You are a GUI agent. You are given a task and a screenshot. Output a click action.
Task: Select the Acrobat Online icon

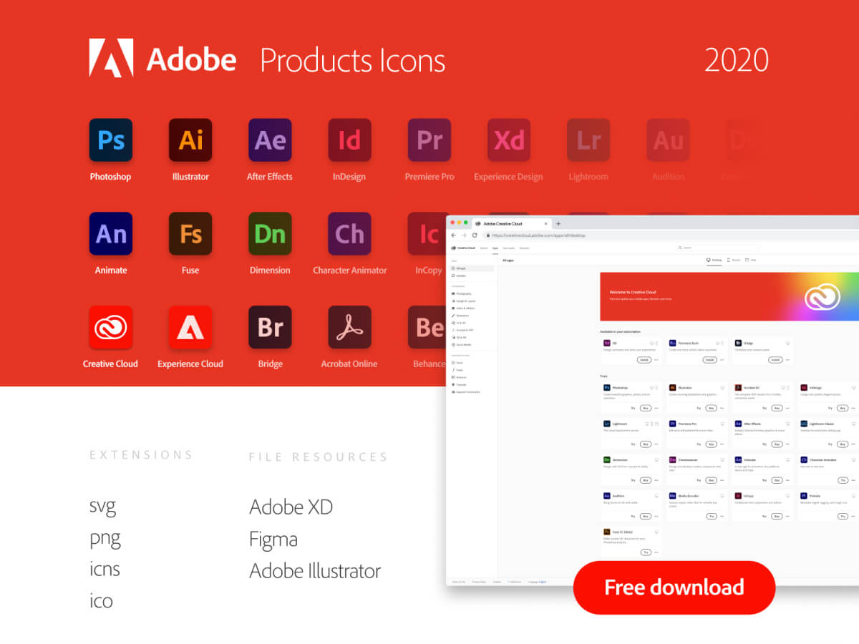349,327
